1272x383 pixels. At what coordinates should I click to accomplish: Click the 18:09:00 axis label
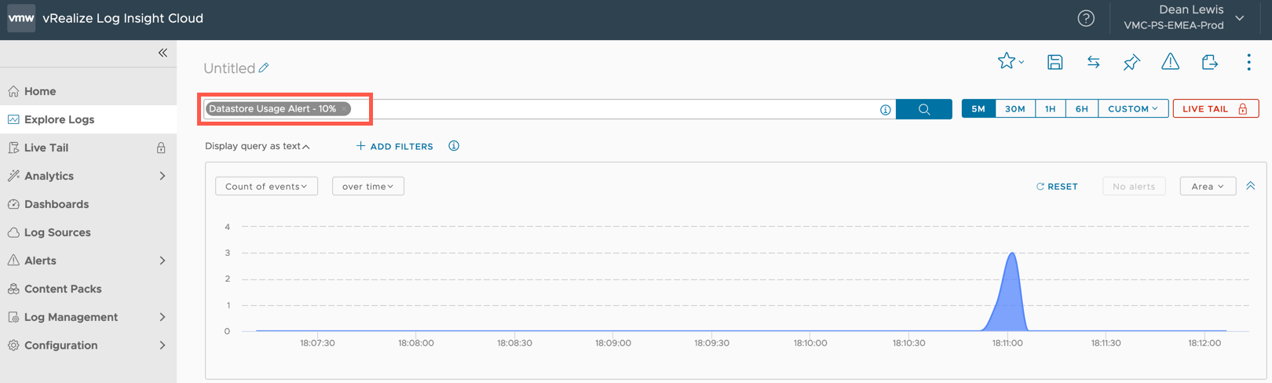click(613, 343)
